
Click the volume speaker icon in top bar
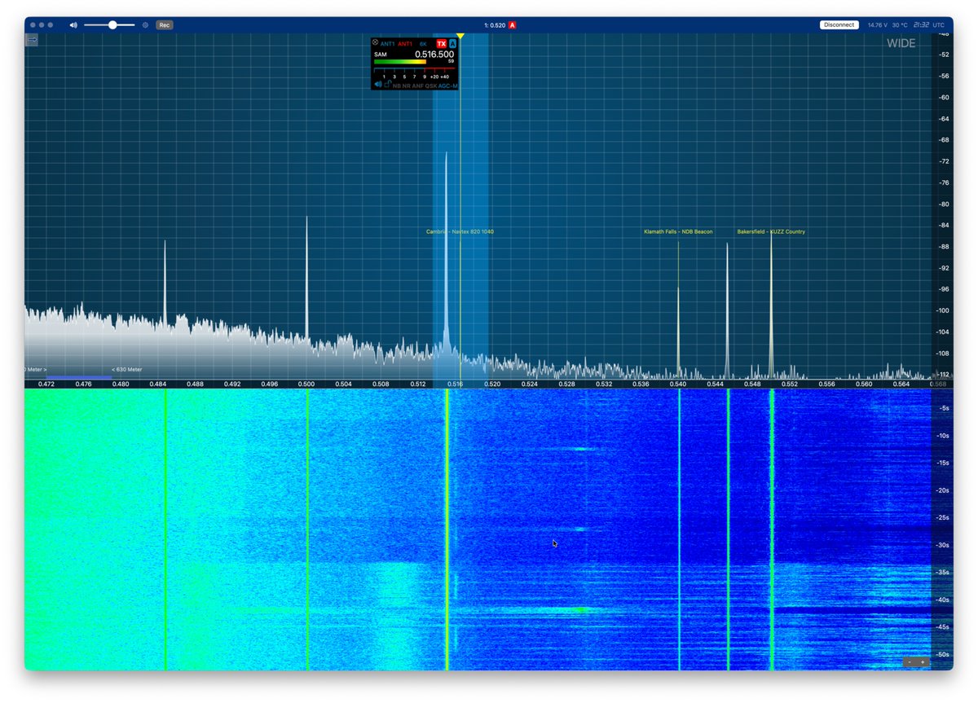coord(73,25)
